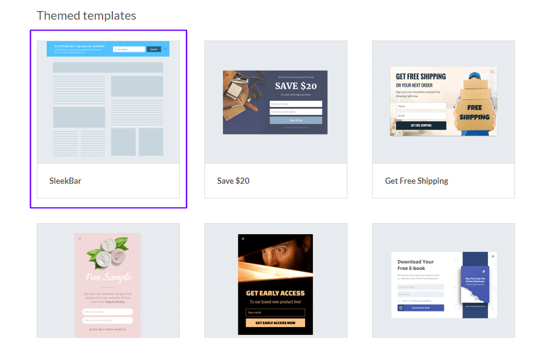Click the Save $20 template title
The width and height of the screenshot is (558, 338).
click(x=233, y=181)
